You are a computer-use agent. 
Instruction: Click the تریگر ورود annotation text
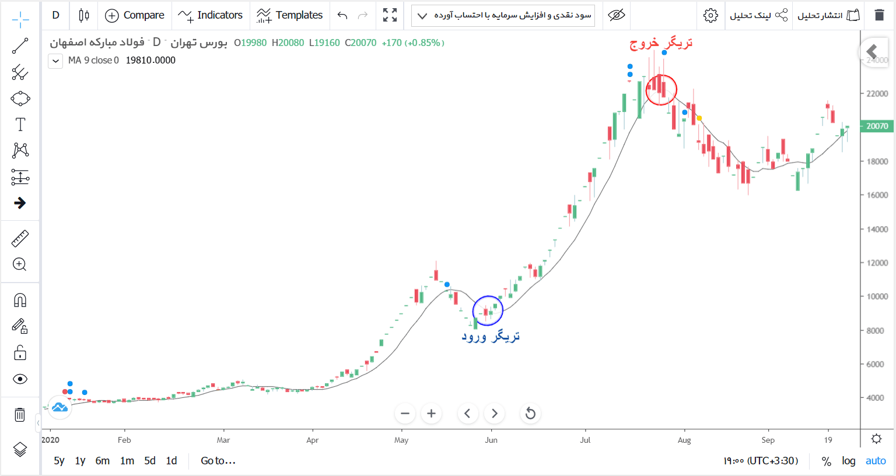491,336
